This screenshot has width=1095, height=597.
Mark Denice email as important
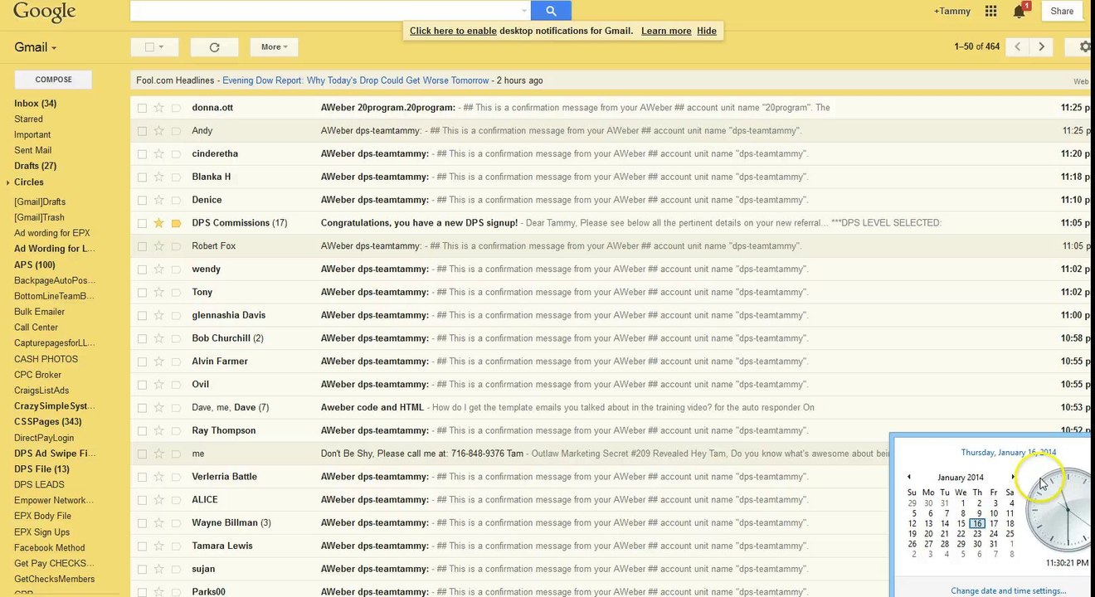[176, 201]
